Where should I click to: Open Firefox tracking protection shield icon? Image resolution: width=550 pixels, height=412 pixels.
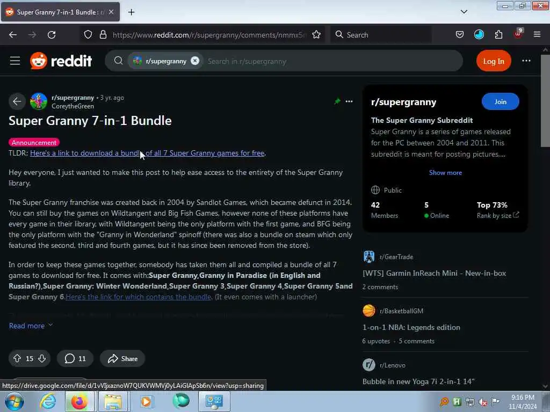[x=88, y=34]
